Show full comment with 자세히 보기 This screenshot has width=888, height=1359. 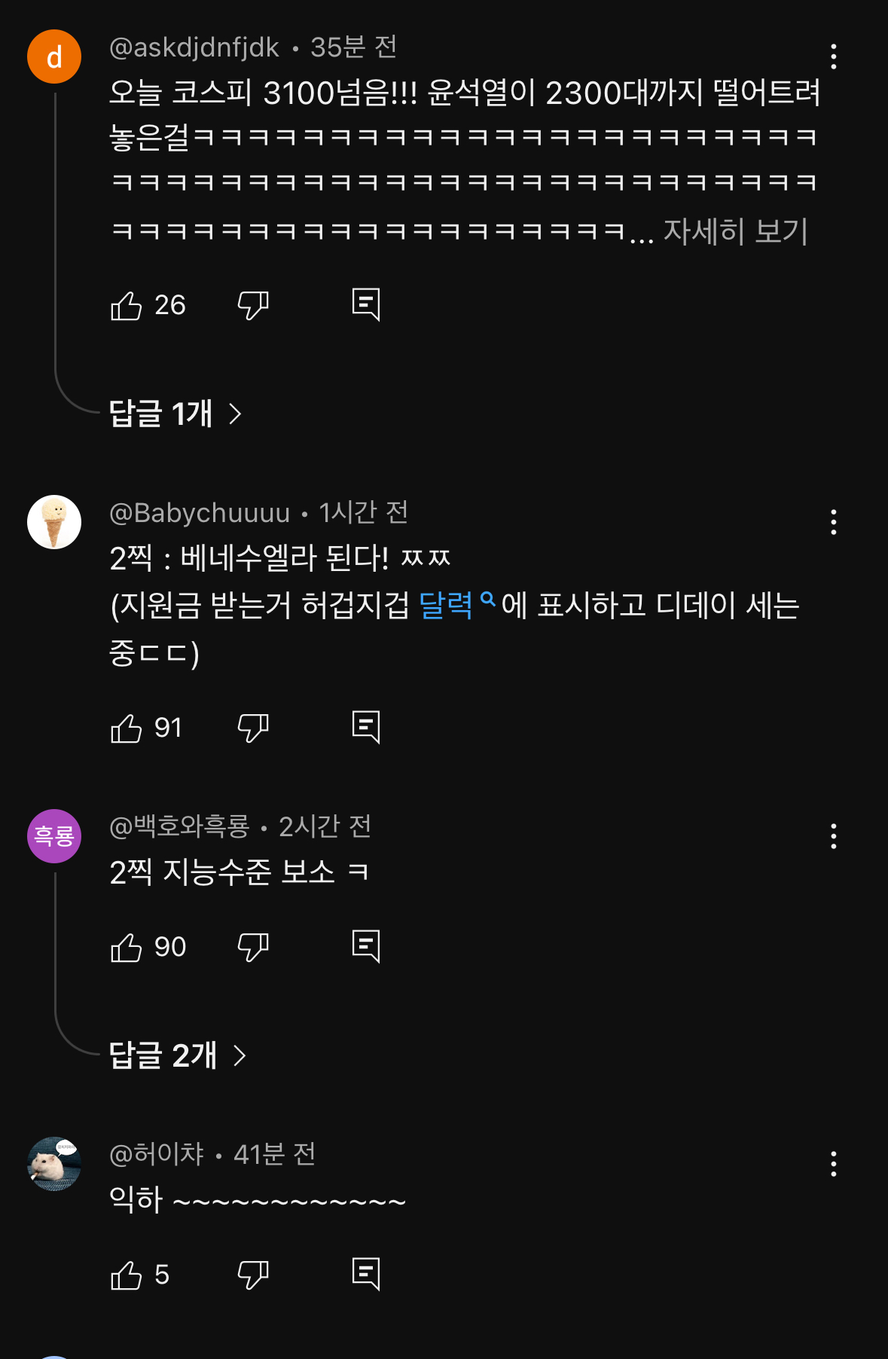[735, 231]
